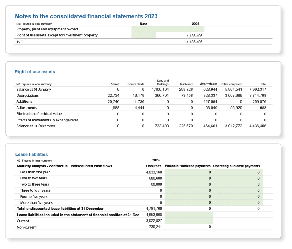This screenshot has width=292, height=249.
Task: Select adjustments value -63,040
Action: [211, 108]
